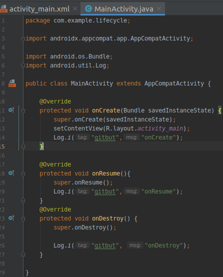Click line number 5 in the gutter
Screen dimensions: 223x277
(x=3, y=56)
